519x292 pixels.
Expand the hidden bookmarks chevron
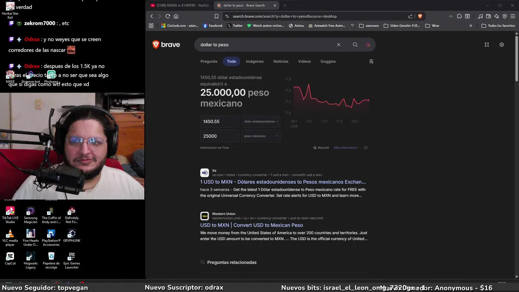[471, 26]
